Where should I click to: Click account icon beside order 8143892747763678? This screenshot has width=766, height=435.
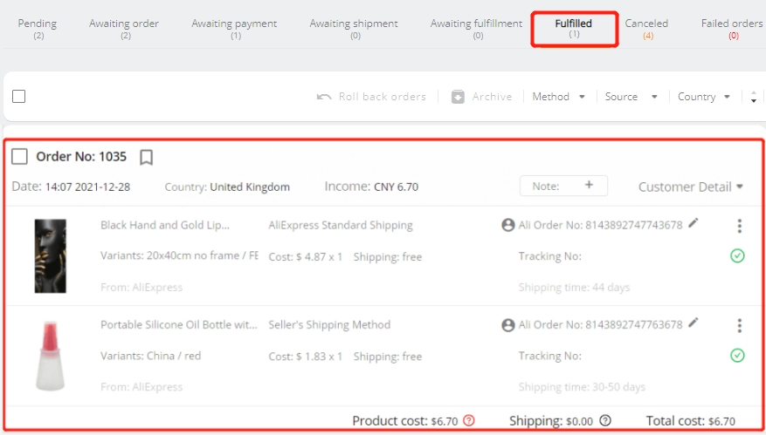(508, 325)
